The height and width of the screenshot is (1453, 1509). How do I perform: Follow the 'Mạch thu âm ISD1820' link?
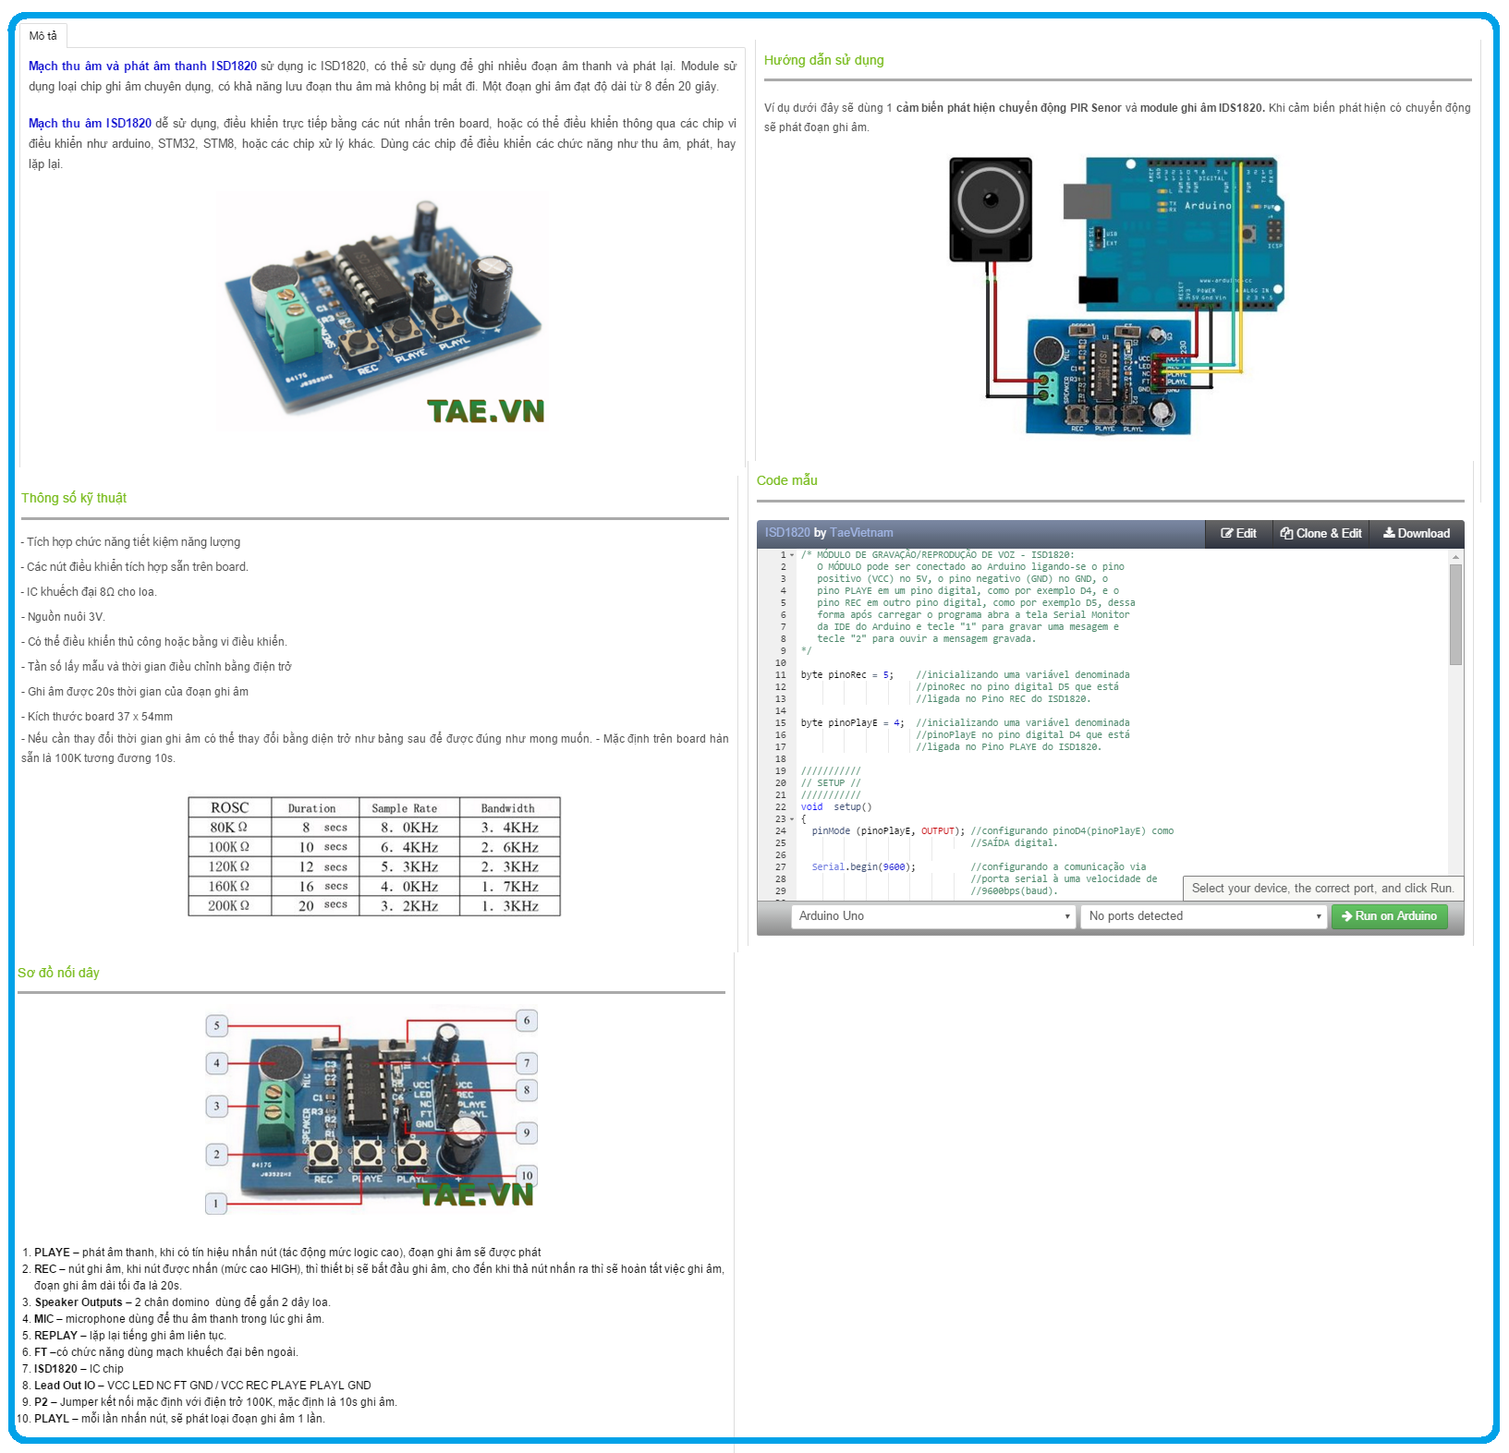point(90,124)
